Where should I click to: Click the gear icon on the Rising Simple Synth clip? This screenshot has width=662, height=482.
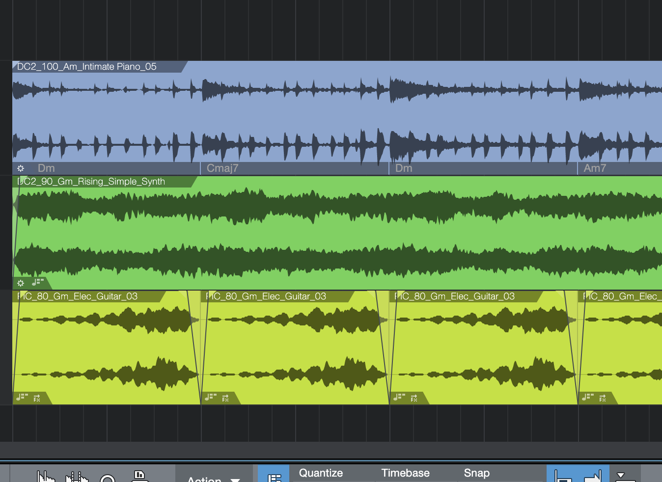coord(21,283)
